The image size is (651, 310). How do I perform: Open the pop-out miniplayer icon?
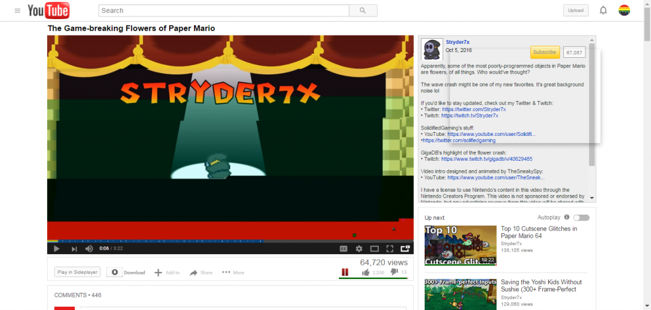point(405,248)
